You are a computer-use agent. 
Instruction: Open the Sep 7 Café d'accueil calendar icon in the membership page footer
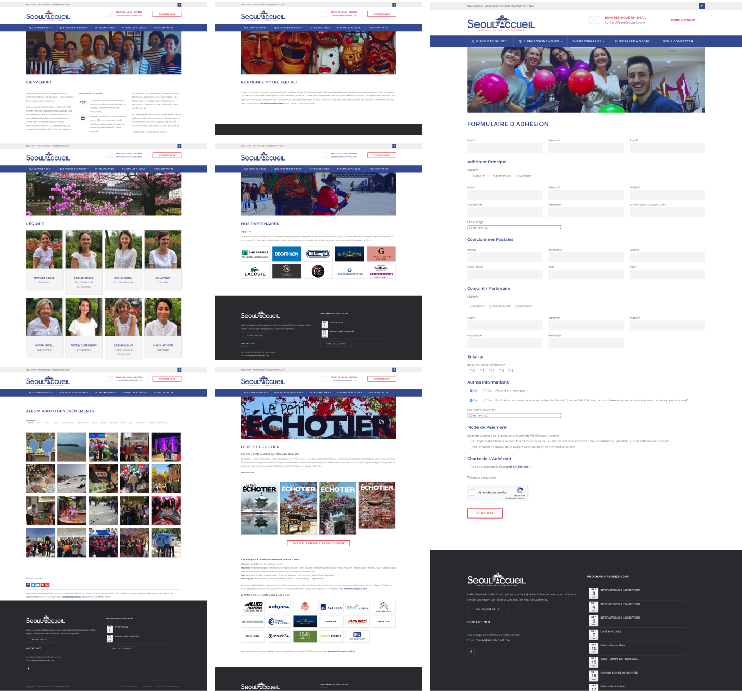pyautogui.click(x=593, y=633)
